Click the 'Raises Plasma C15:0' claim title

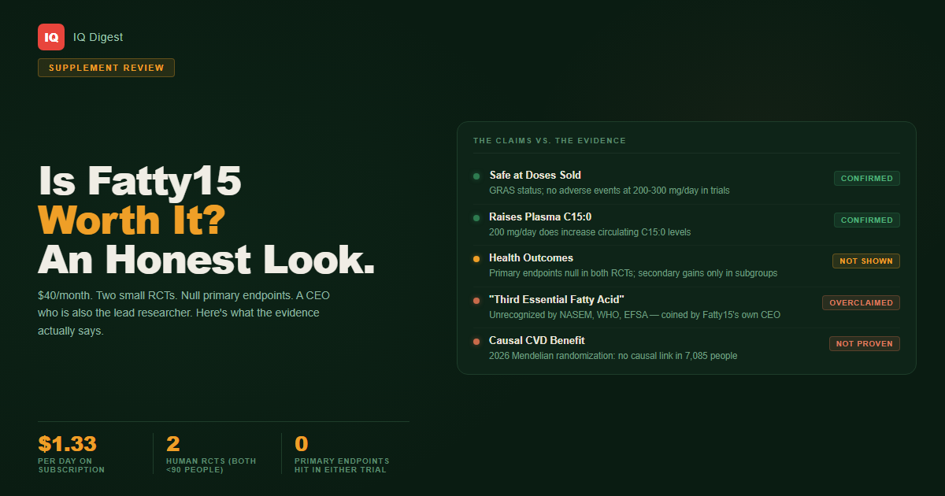click(x=540, y=217)
